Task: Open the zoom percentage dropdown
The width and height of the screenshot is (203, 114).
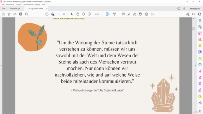Action: point(101,14)
